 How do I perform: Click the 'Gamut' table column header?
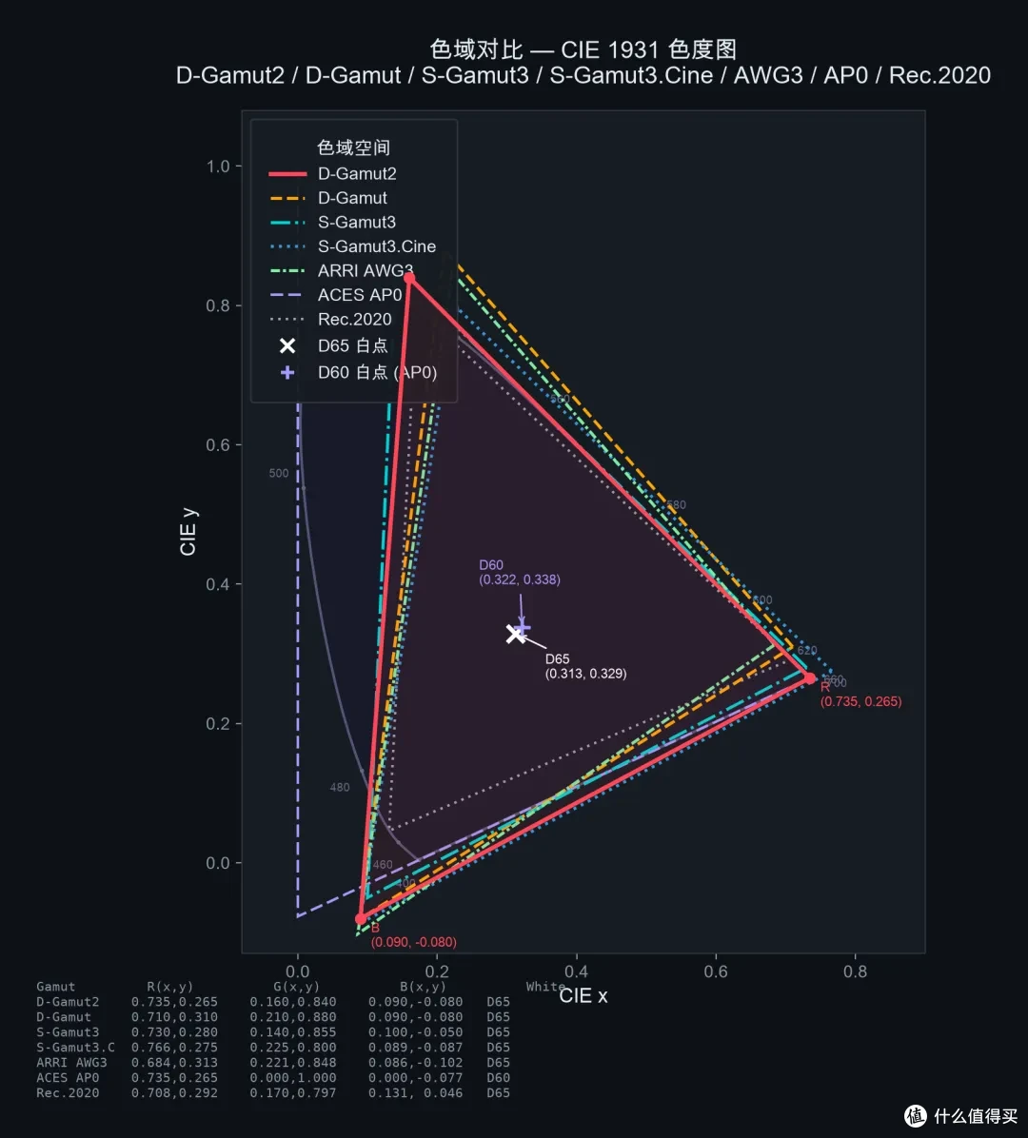click(56, 987)
